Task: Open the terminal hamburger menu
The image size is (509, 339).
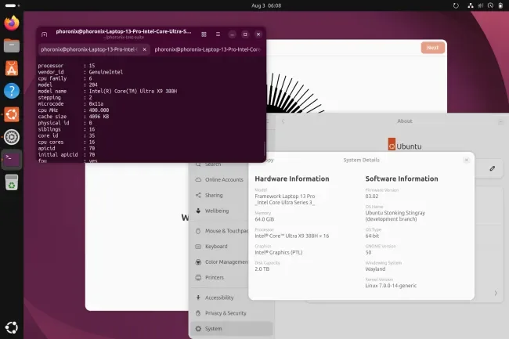Action: point(218,34)
